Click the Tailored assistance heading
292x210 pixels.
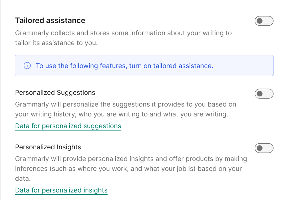pos(50,20)
